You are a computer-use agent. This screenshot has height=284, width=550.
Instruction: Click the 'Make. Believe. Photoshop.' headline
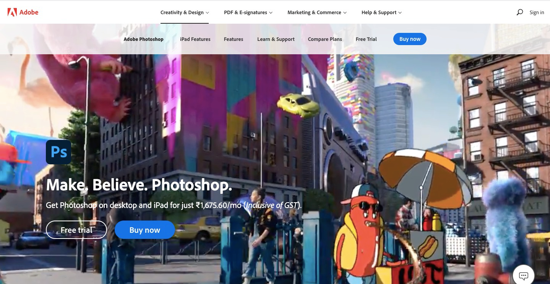tap(139, 185)
